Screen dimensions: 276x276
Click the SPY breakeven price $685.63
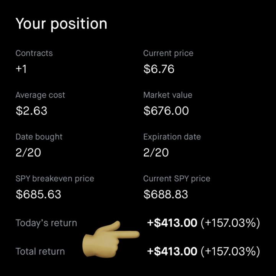coord(38,194)
